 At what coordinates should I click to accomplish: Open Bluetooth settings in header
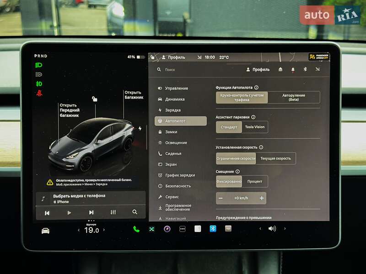click(x=305, y=69)
